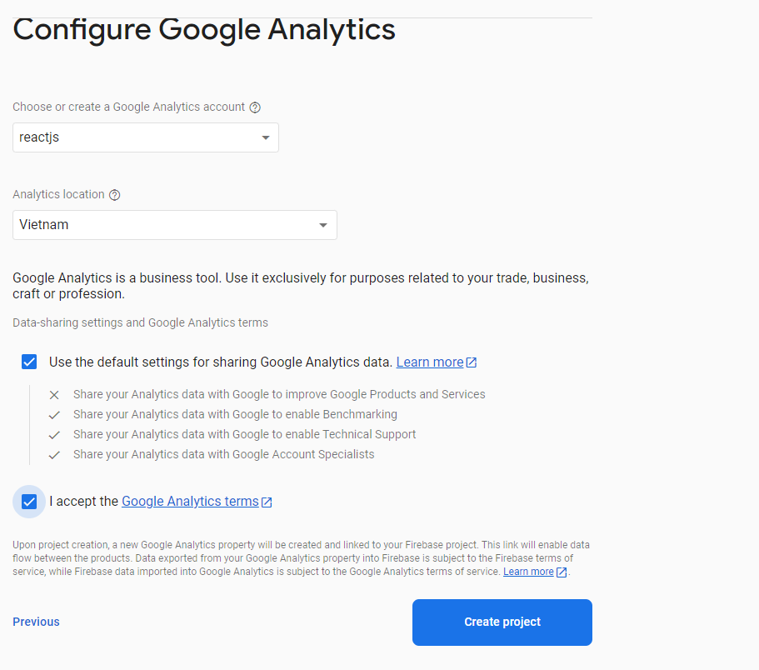Image resolution: width=759 pixels, height=670 pixels.
Task: Click help icon next to Analytics location
Action: (115, 195)
